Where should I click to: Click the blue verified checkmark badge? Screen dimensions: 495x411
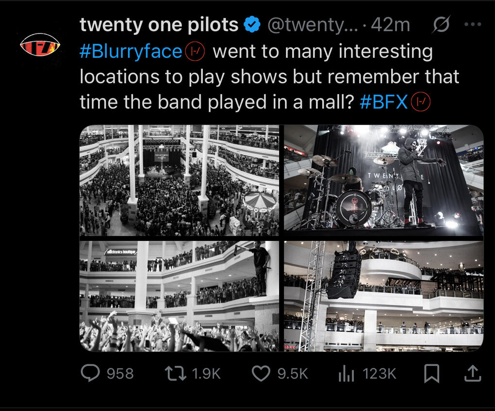[x=252, y=24]
